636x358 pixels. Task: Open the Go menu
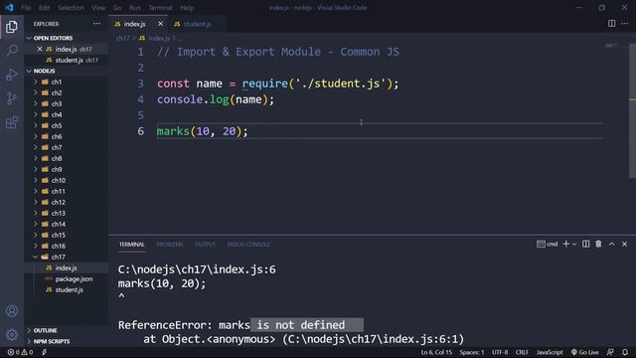click(117, 8)
